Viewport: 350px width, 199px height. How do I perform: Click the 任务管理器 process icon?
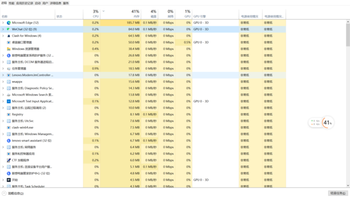tap(8, 68)
